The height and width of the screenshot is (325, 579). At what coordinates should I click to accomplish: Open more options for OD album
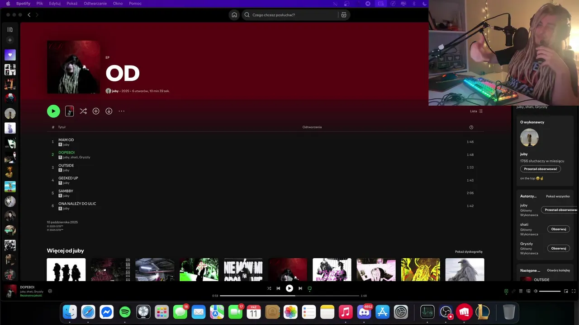122,111
